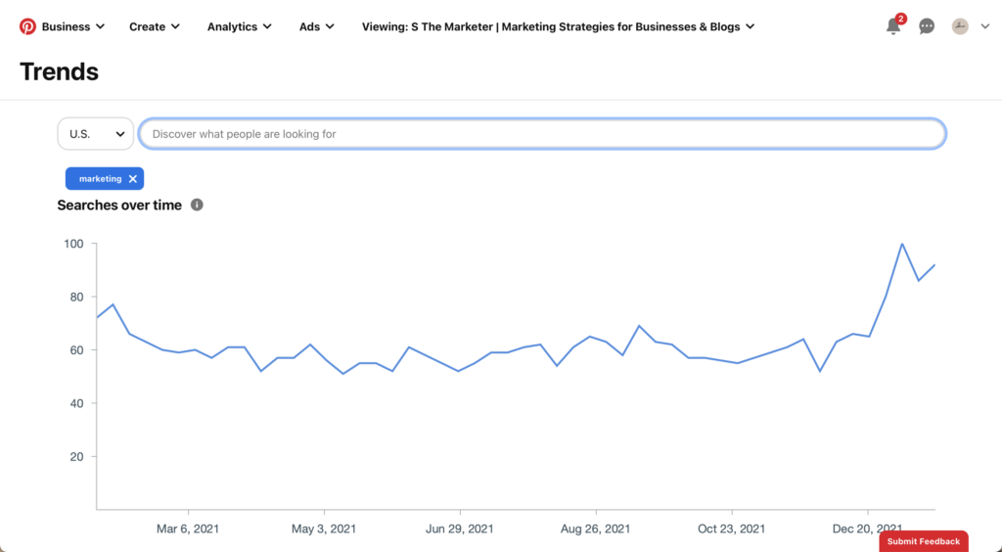
Task: Click the Mar 6, 2021 axis label
Action: (x=188, y=529)
